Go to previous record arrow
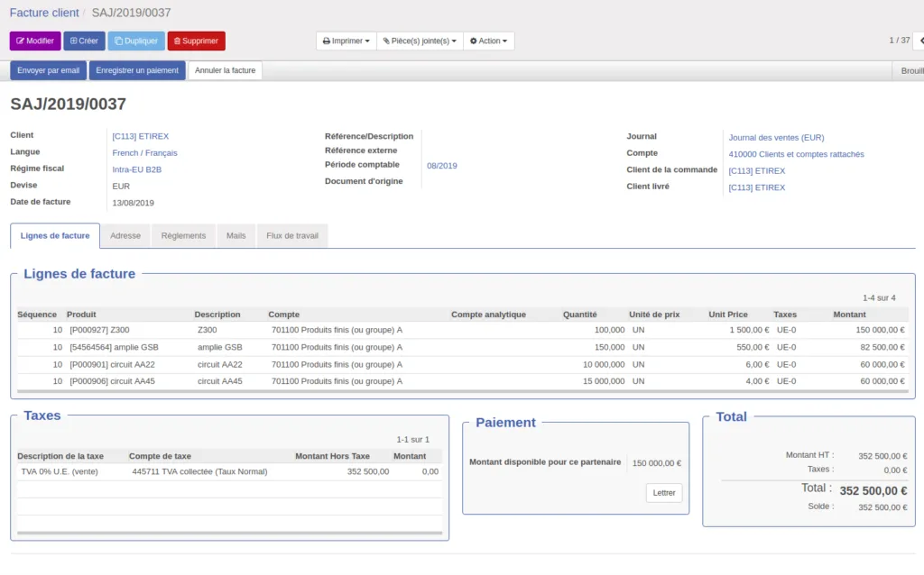This screenshot has width=924, height=575. click(920, 41)
